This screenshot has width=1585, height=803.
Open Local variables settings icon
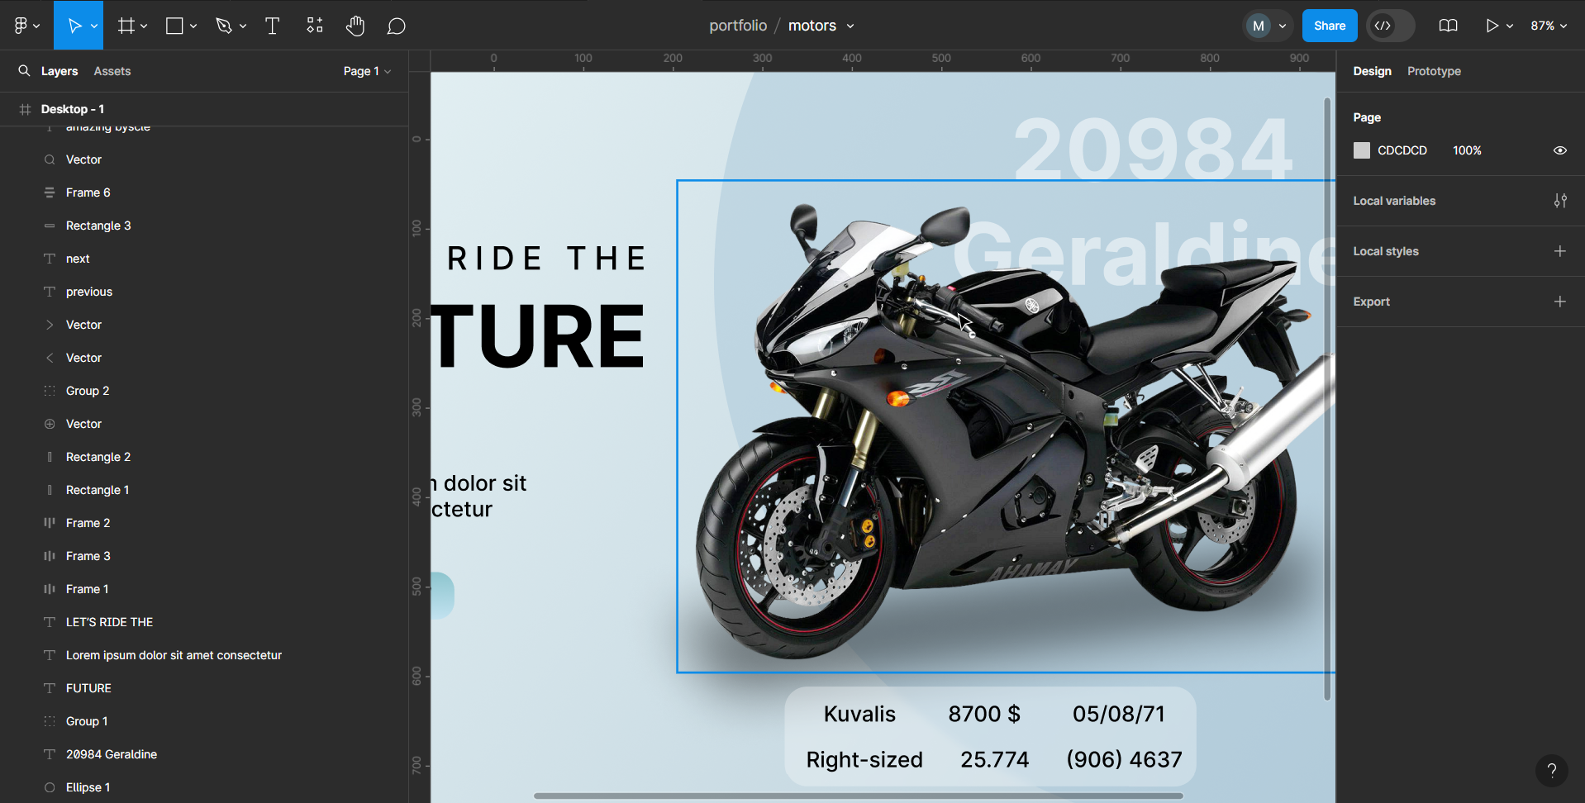[1559, 201]
